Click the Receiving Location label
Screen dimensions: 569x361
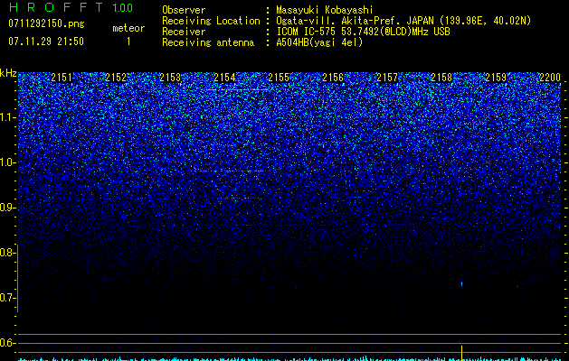pos(211,21)
